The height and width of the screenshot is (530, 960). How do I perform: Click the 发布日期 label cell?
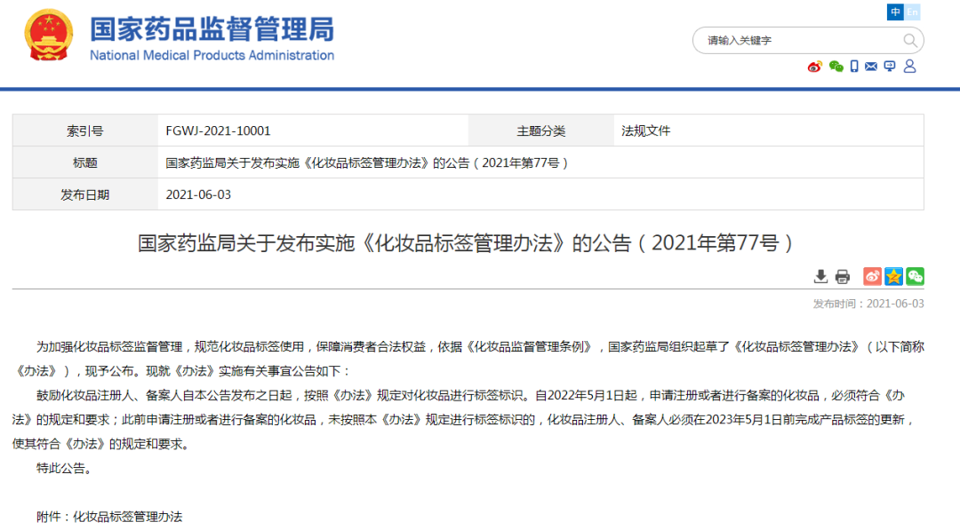pos(85,194)
